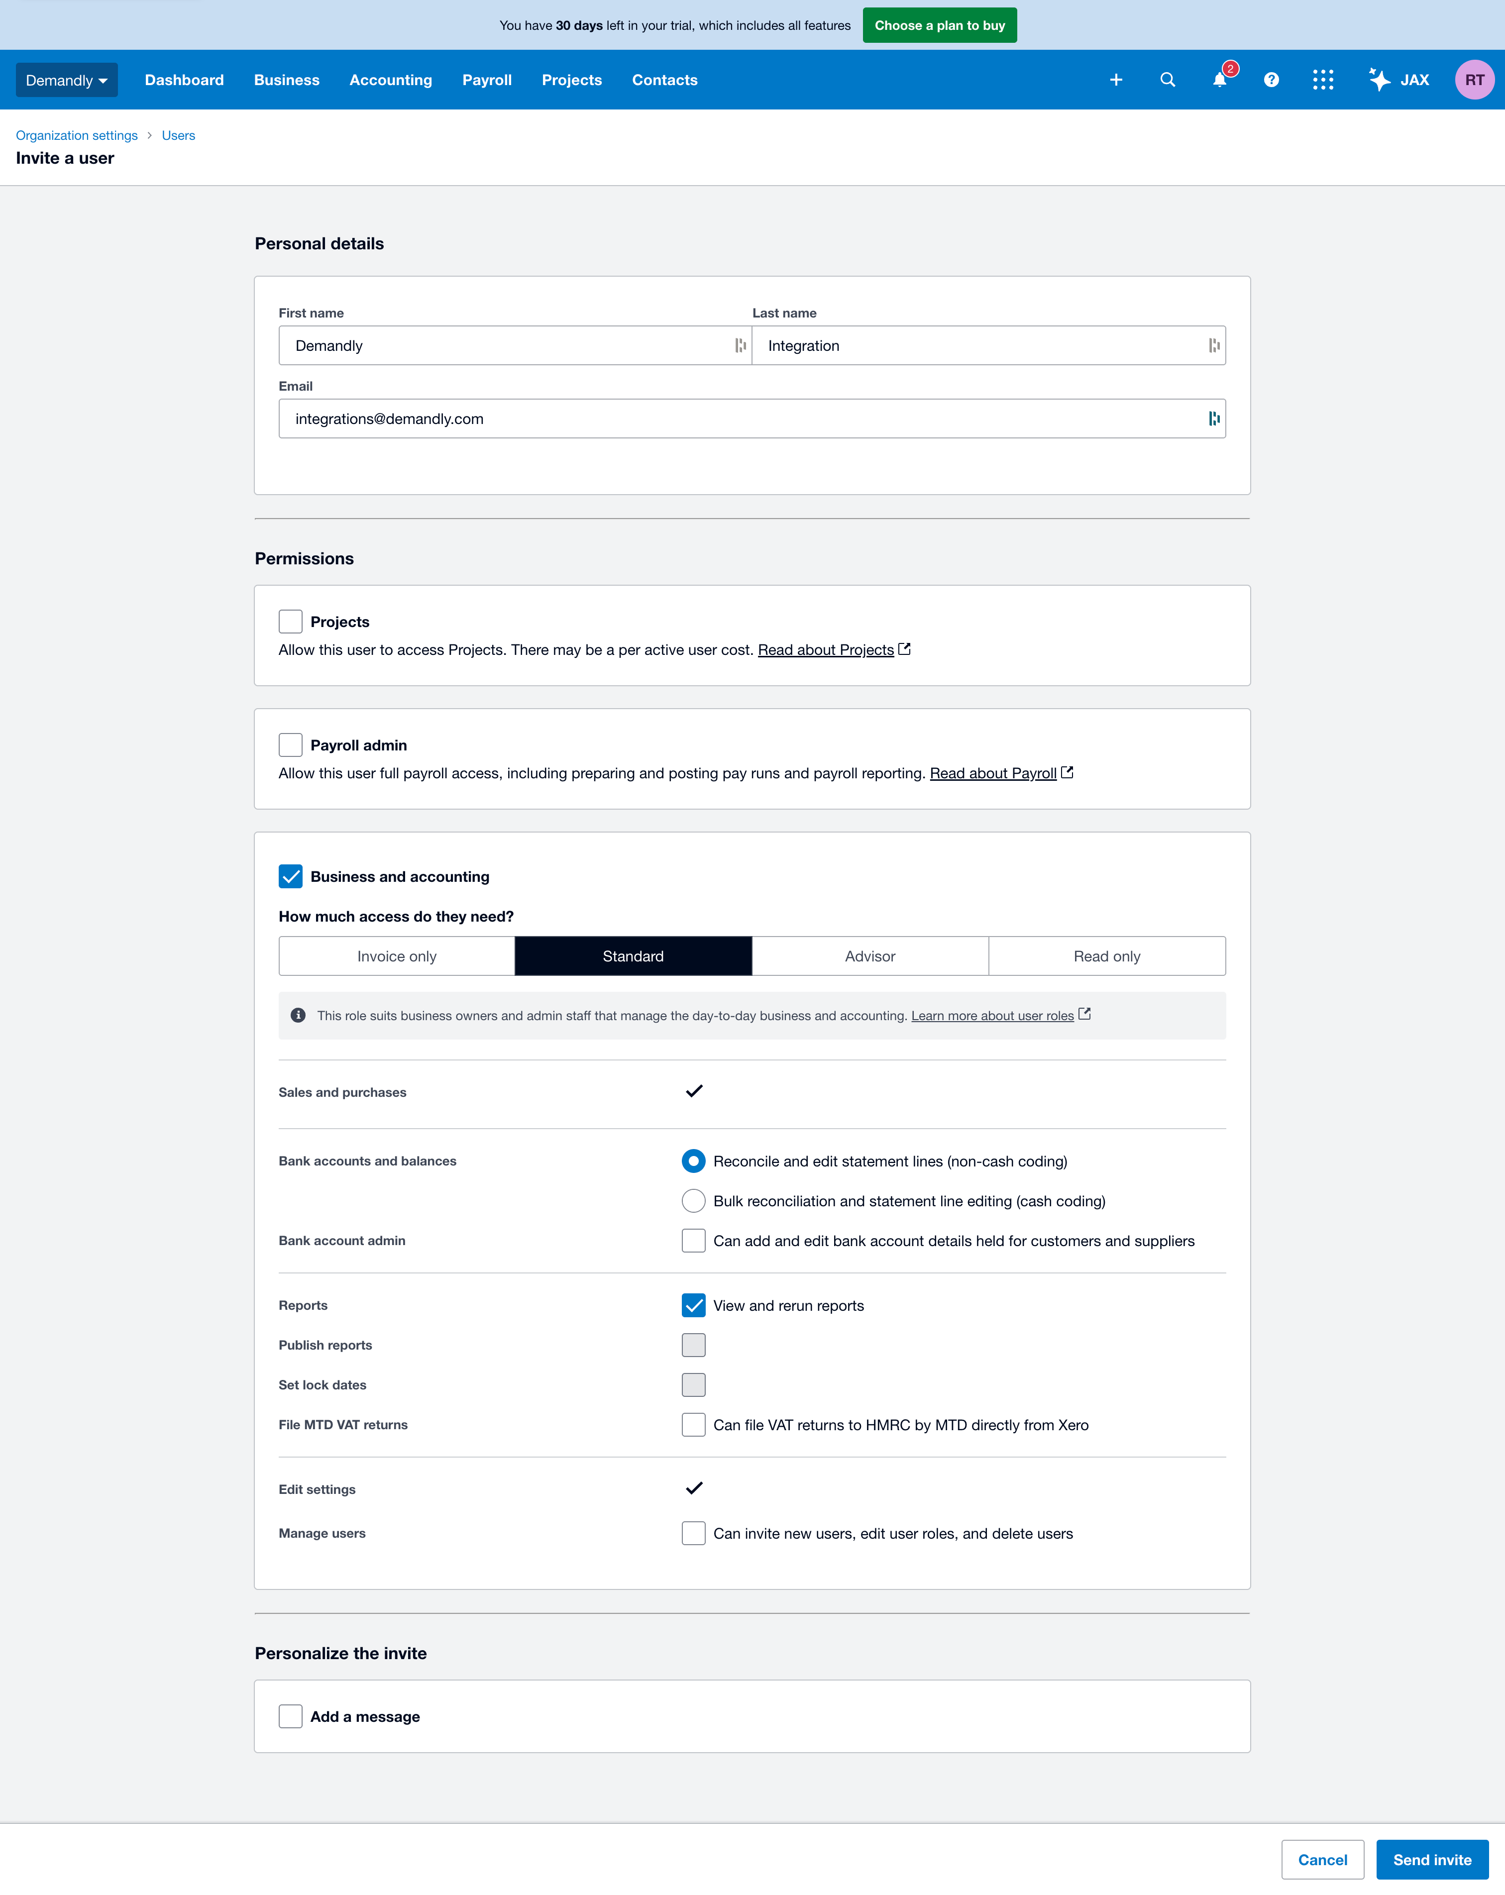Open global search with the magnifier icon
This screenshot has width=1505, height=1895.
point(1167,79)
